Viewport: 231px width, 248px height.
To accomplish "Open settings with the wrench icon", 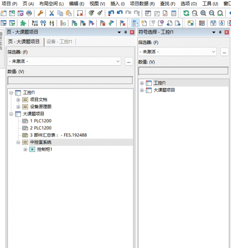I will (x=40, y=13).
